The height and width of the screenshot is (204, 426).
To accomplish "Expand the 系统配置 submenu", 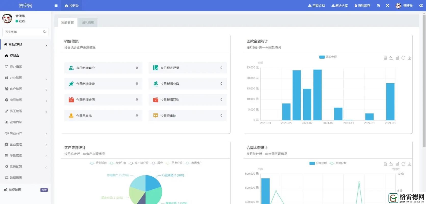I will [x=25, y=167].
